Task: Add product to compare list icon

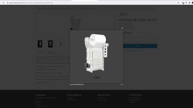Action: coord(125,14)
